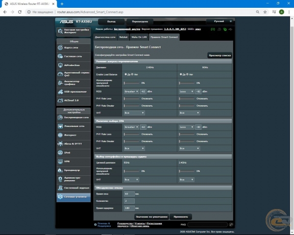
Task: Click trigger PHY Rate Less slider for 5GHz
Action: [x=187, y=98]
